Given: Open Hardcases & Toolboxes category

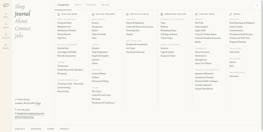Looking at the screenshot, I should click(x=103, y=103).
